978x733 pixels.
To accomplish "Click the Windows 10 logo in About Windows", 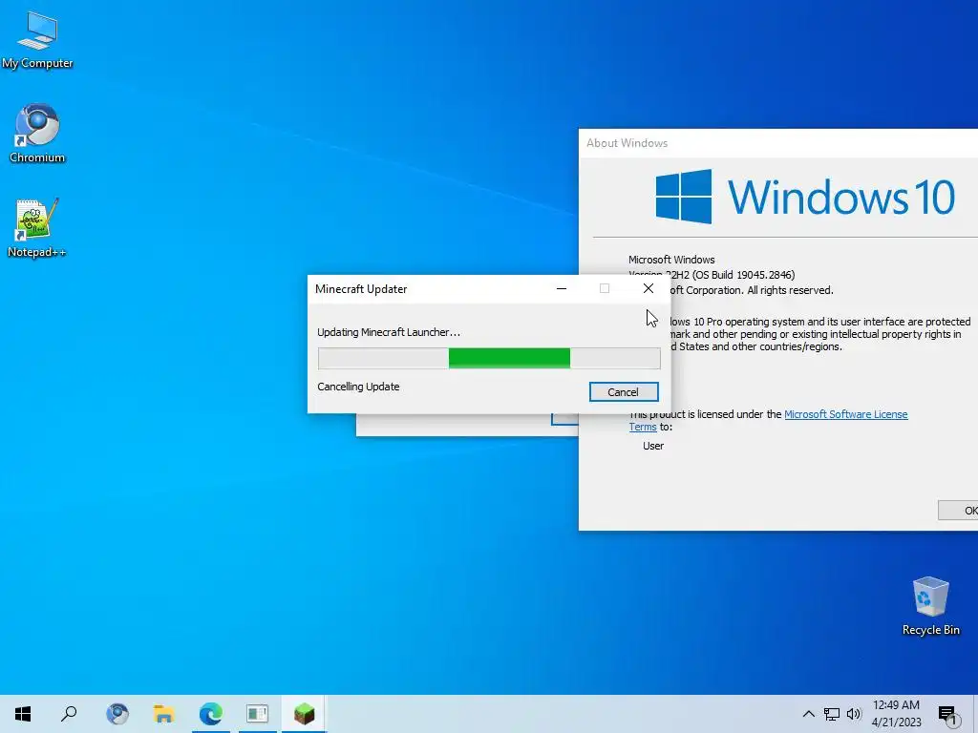I will point(804,197).
